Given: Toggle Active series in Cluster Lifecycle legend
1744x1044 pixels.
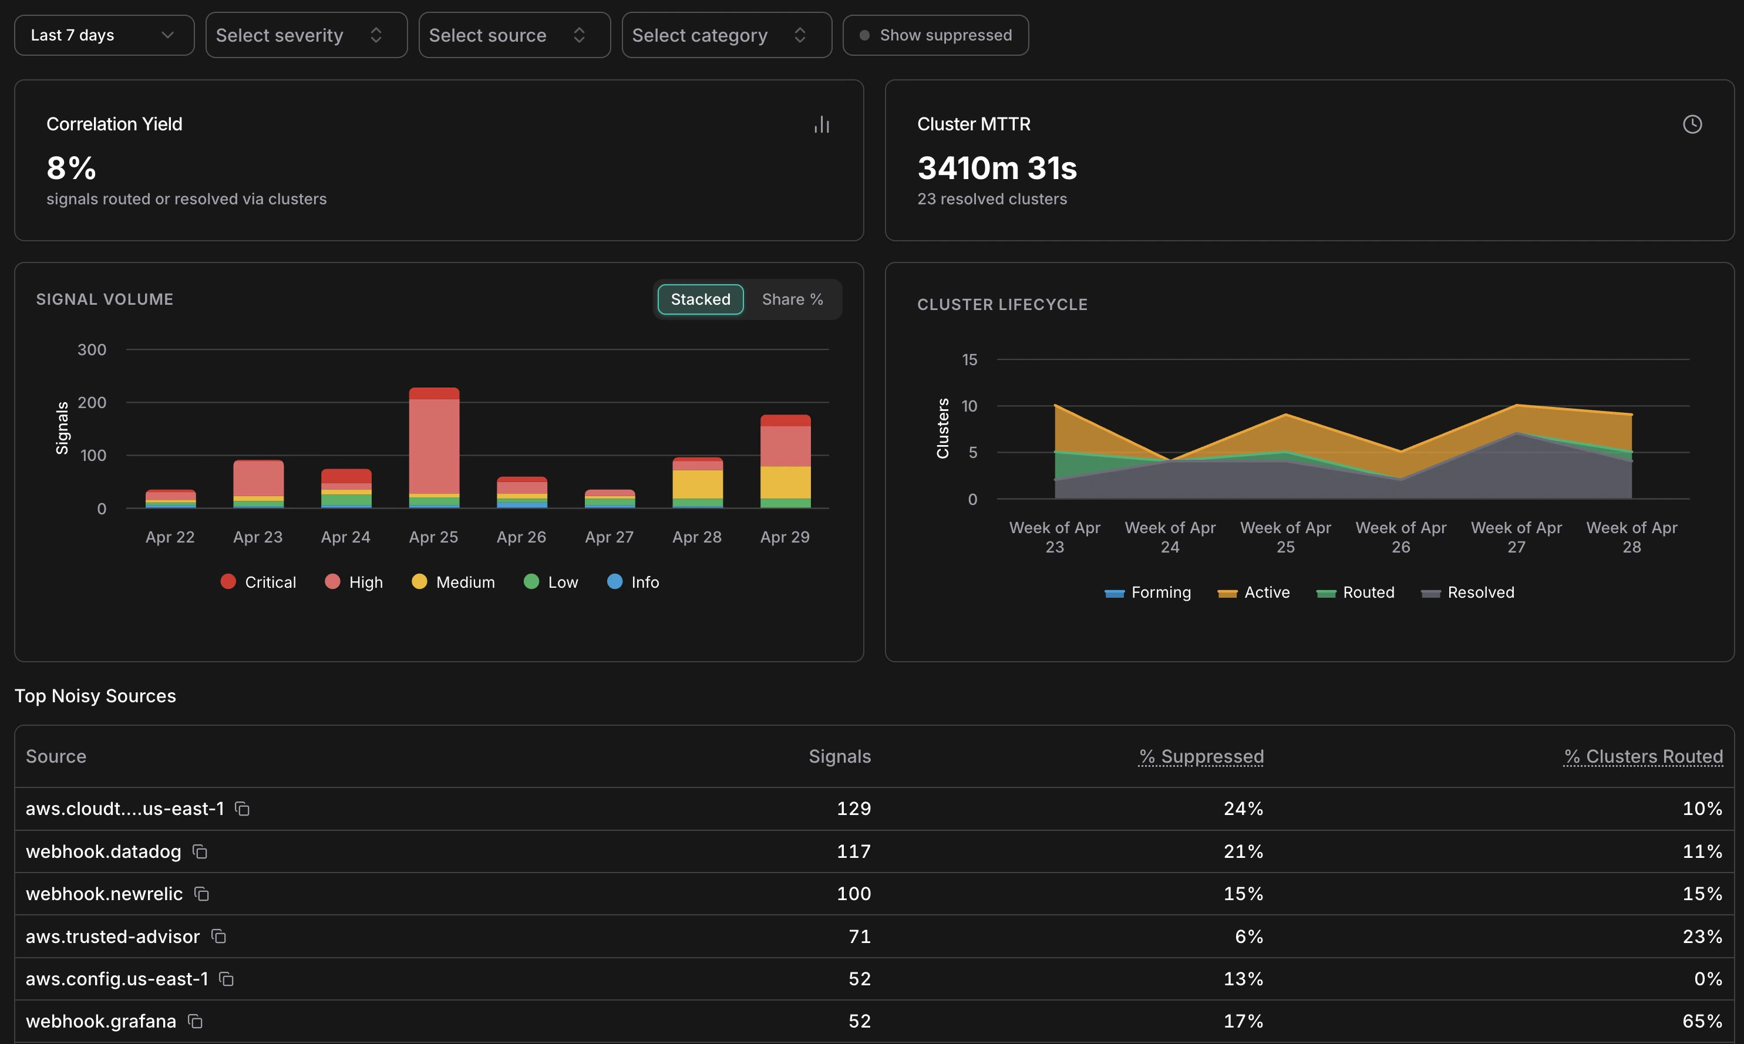Looking at the screenshot, I should click(1254, 592).
